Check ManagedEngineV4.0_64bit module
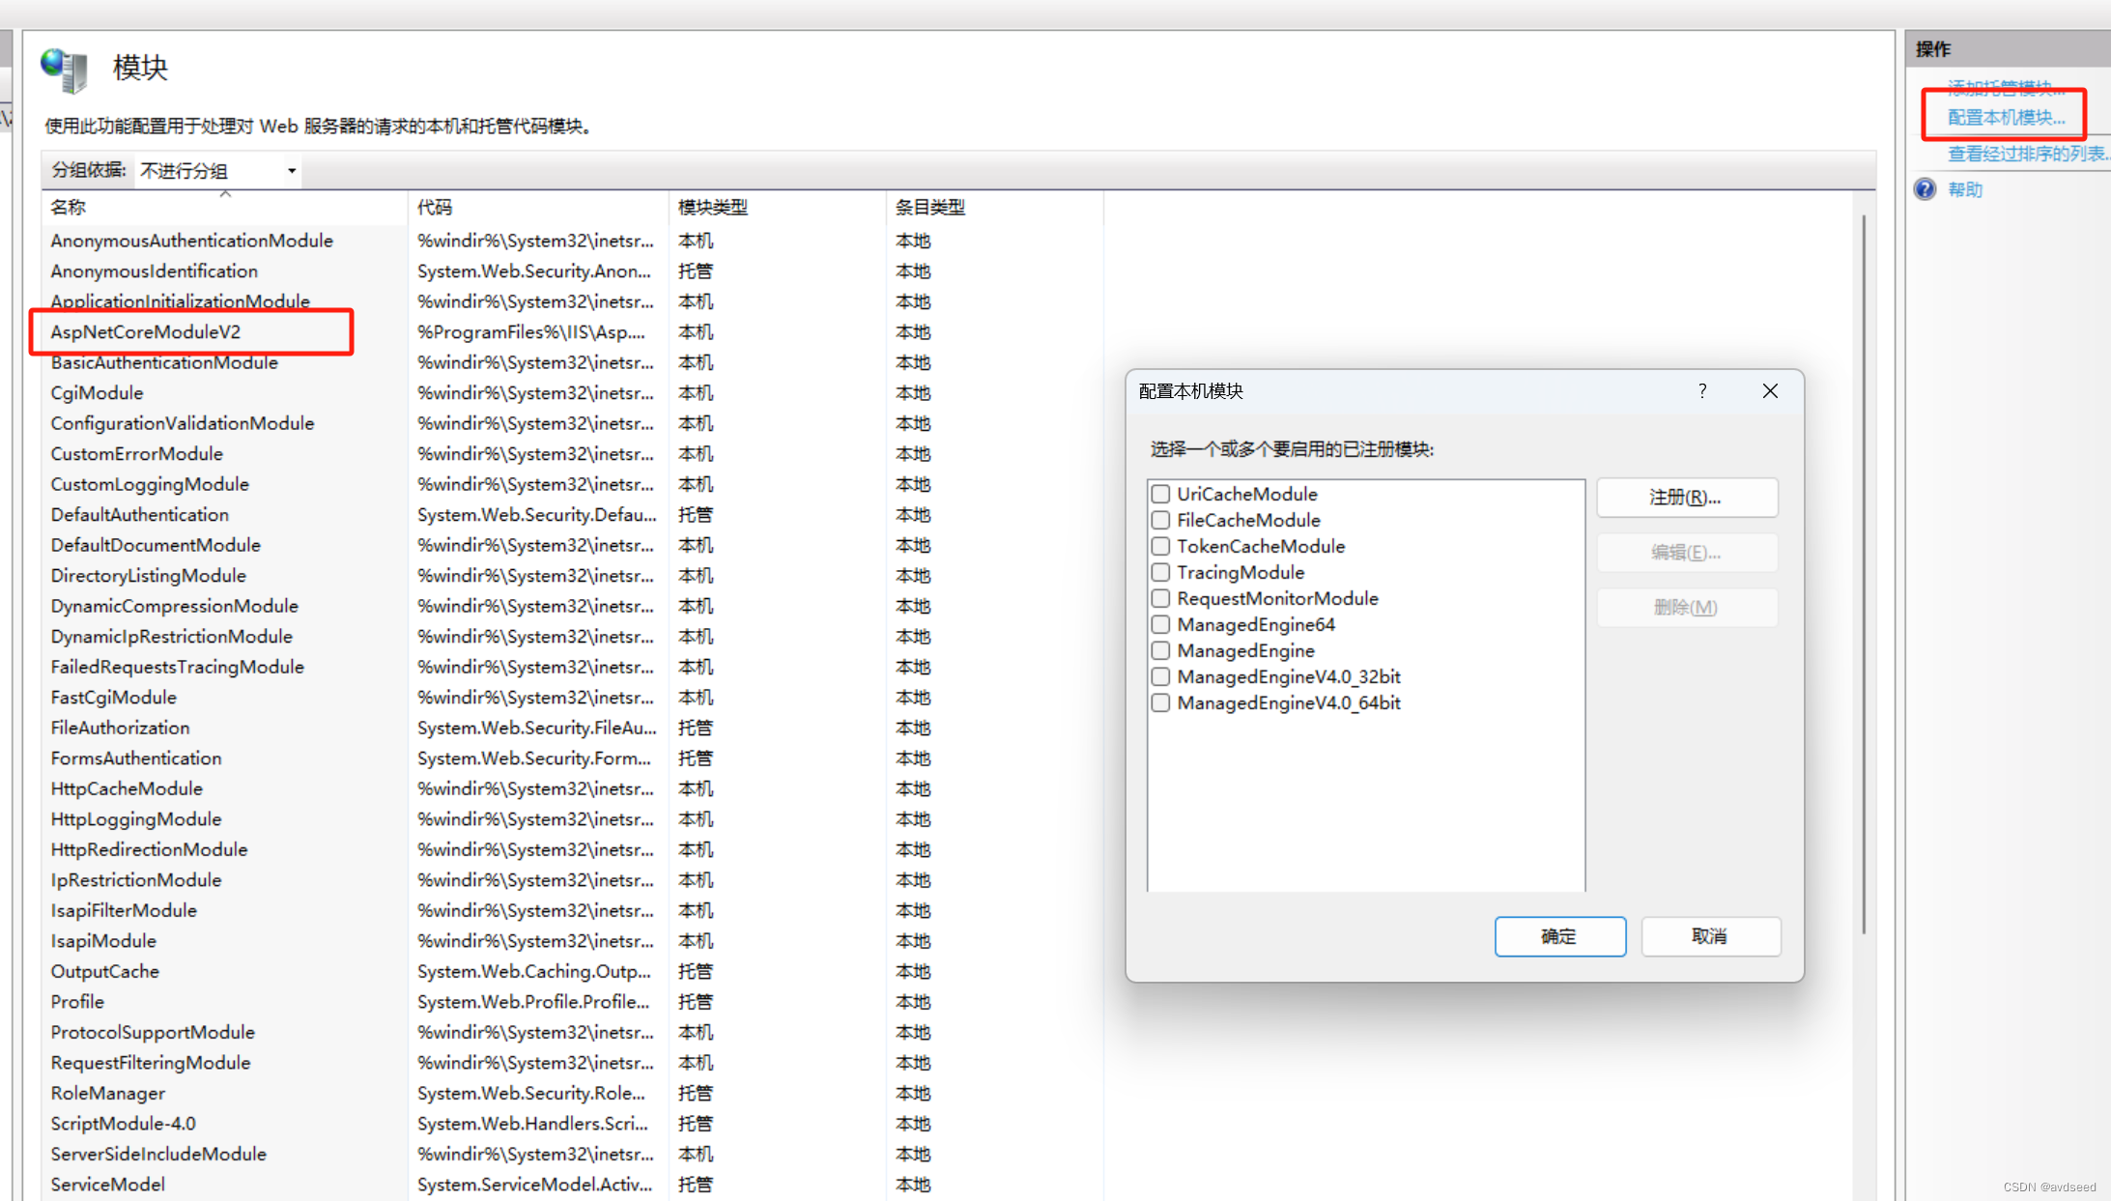2111x1201 pixels. click(1160, 702)
